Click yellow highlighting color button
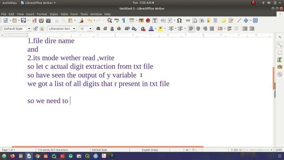 [x=160, y=28]
